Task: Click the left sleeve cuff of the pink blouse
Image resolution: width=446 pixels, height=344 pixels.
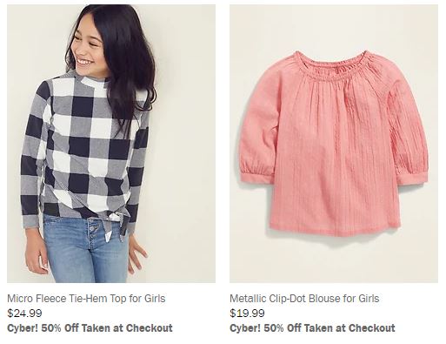Action: (x=256, y=176)
